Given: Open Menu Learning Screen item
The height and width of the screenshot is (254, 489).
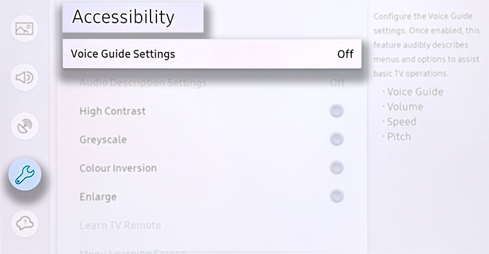Looking at the screenshot, I should point(133,251).
